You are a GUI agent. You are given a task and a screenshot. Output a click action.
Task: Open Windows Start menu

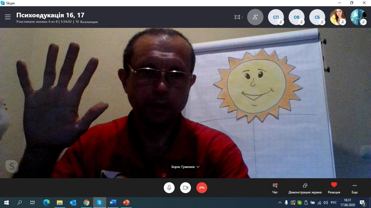point(7,202)
